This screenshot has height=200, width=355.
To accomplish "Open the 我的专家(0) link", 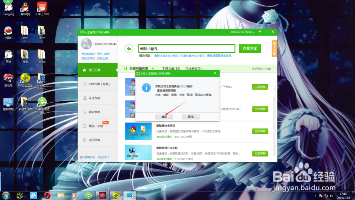I will click(88, 54).
